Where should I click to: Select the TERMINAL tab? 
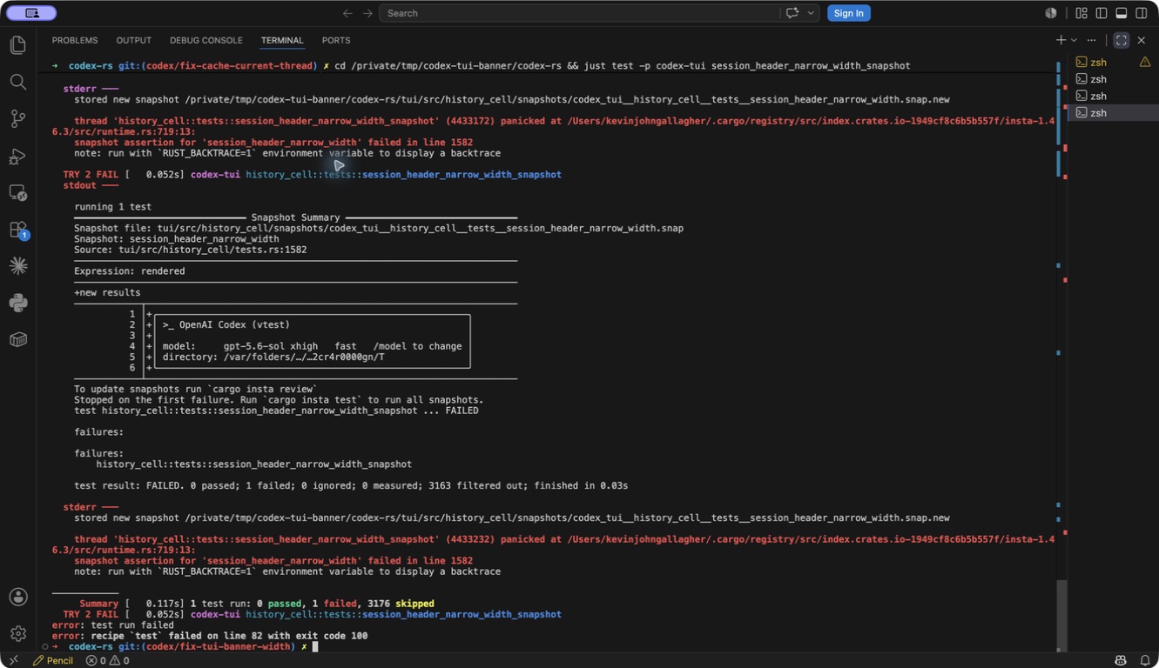tap(282, 40)
